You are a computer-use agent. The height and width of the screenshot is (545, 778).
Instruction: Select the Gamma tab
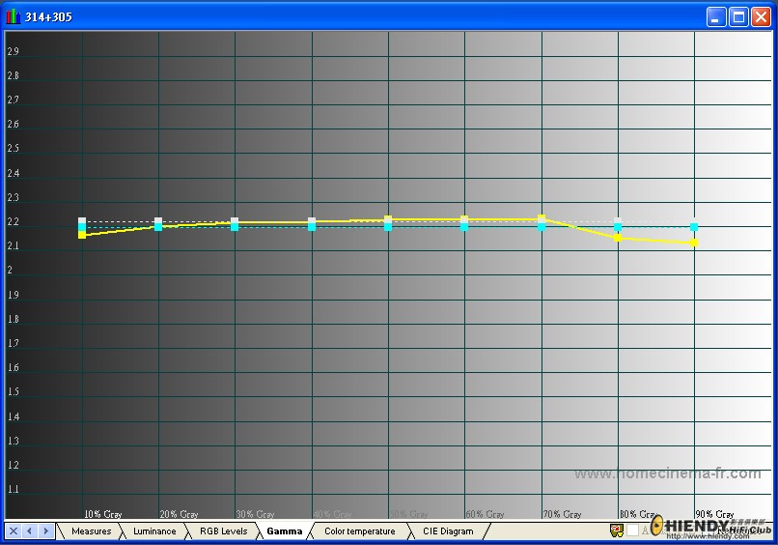point(285,531)
